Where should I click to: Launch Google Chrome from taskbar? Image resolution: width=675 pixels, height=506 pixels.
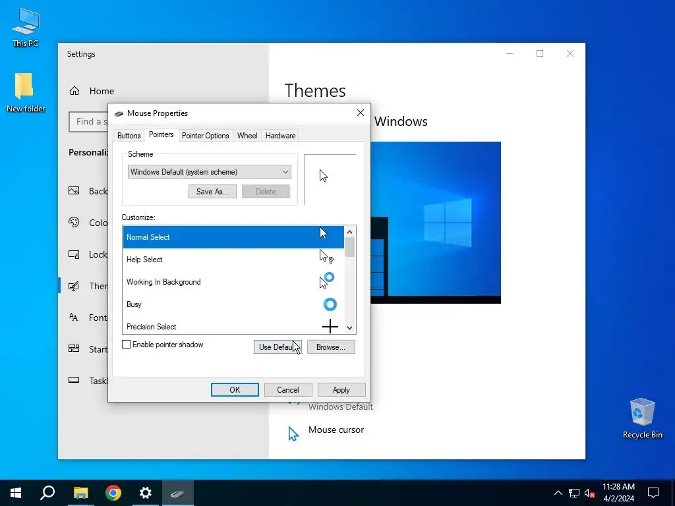tap(113, 493)
